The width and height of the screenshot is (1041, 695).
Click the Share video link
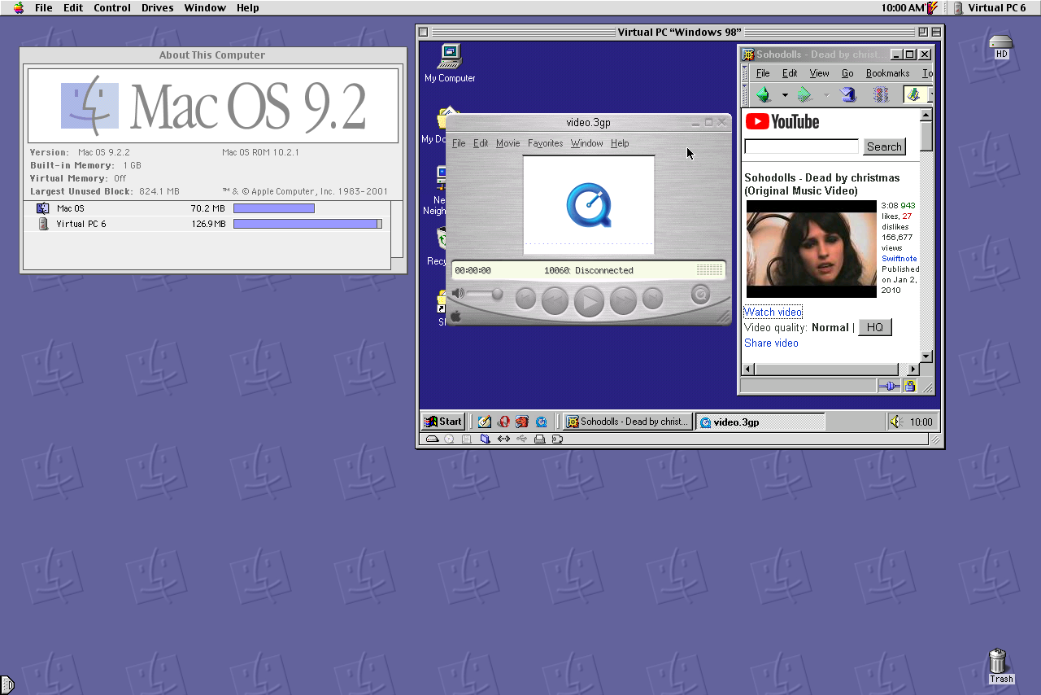point(771,343)
